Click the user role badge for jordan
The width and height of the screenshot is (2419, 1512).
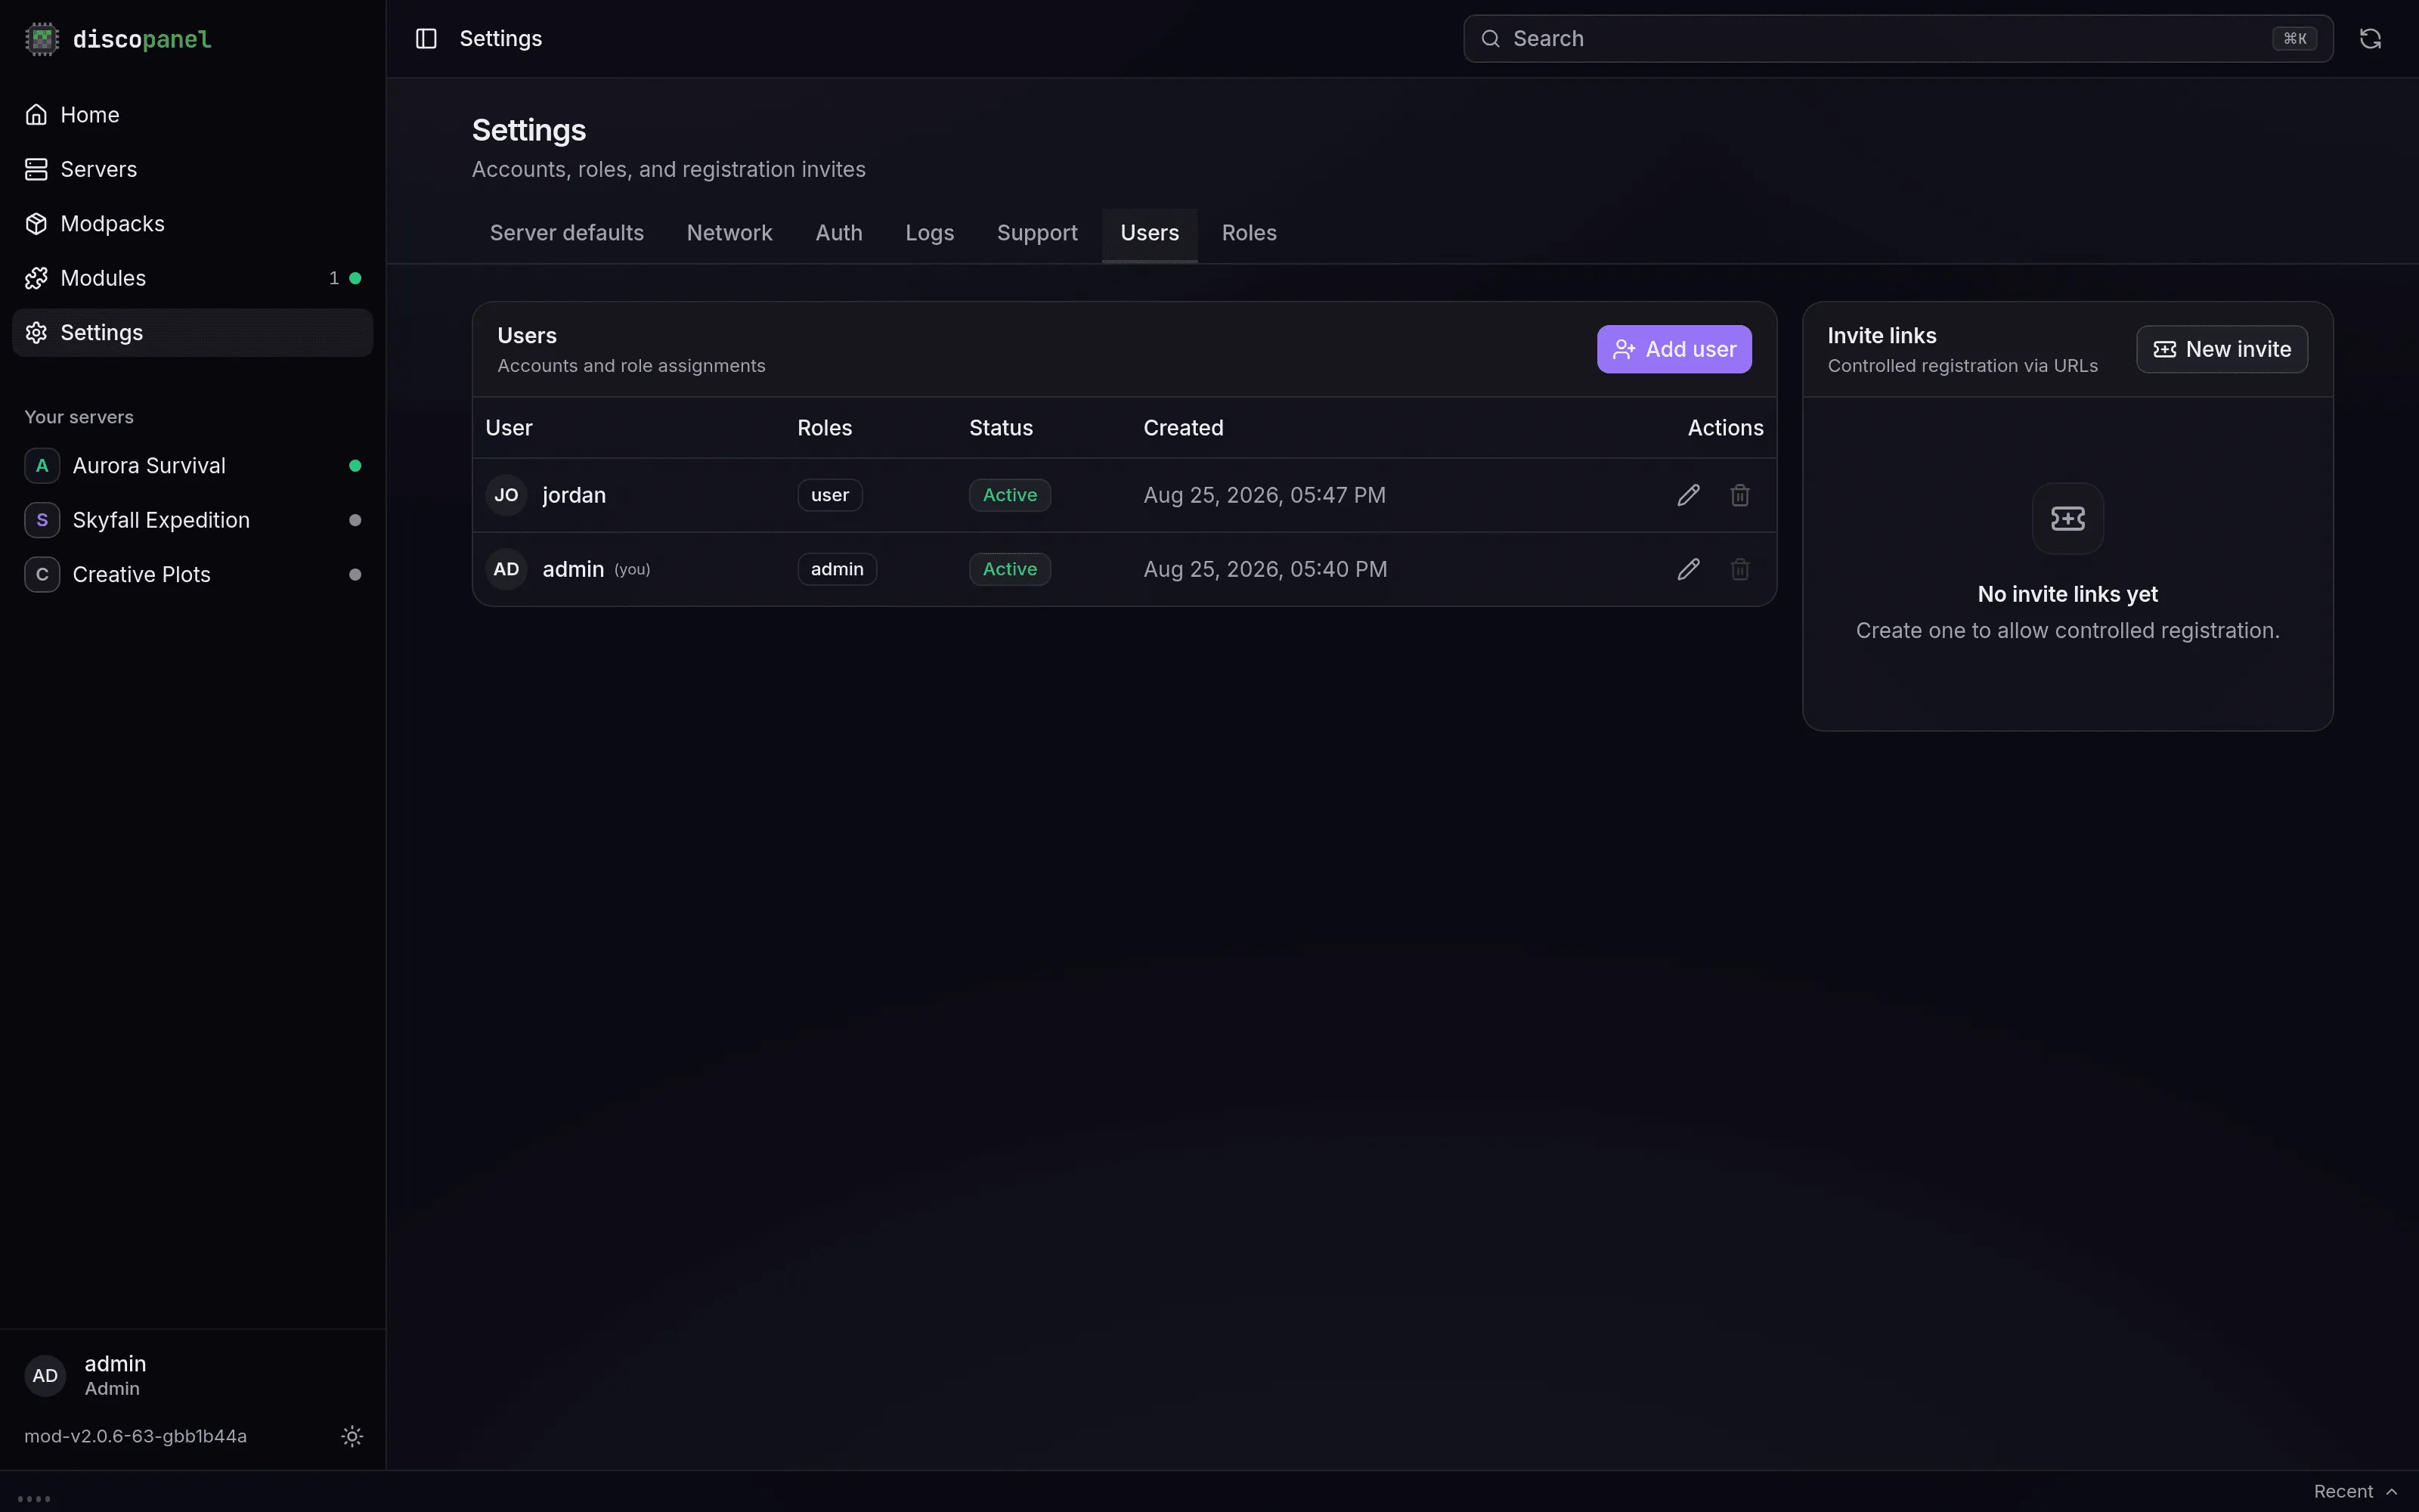[830, 495]
